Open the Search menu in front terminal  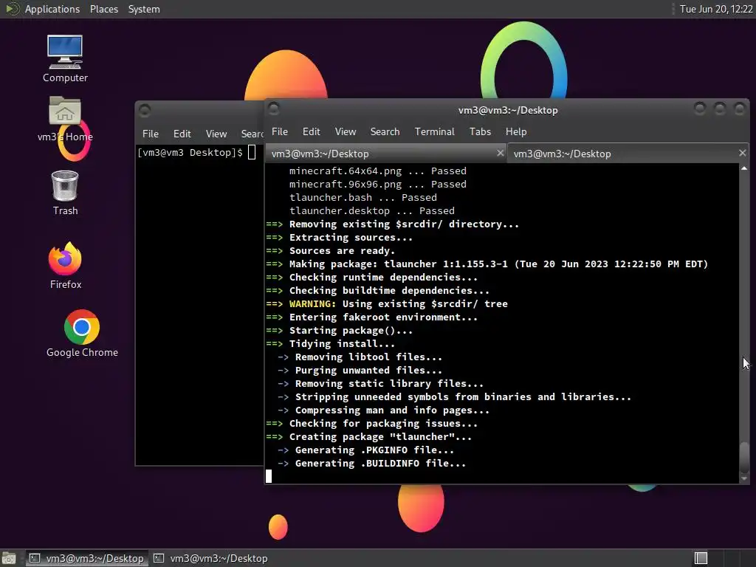(x=385, y=131)
